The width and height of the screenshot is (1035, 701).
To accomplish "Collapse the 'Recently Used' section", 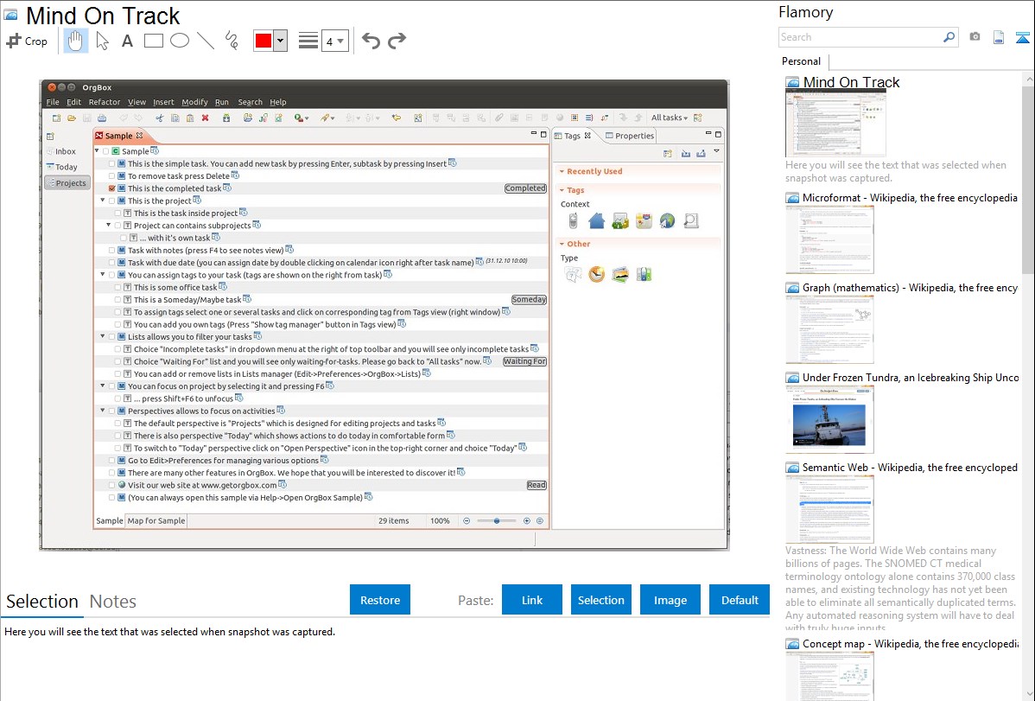I will point(562,171).
